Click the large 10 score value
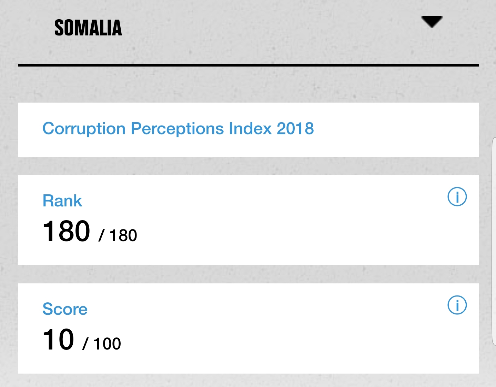The image size is (496, 387). 58,340
